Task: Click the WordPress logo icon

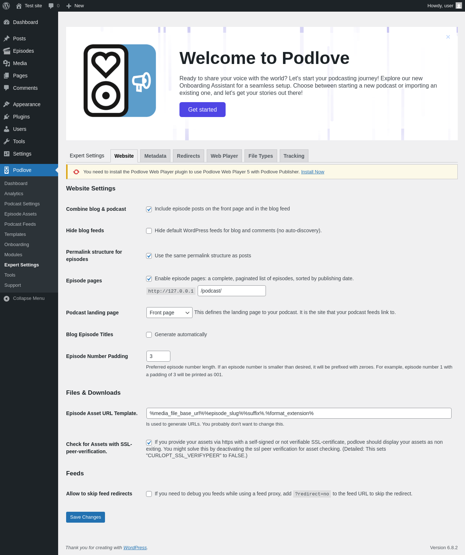Action: point(6,6)
